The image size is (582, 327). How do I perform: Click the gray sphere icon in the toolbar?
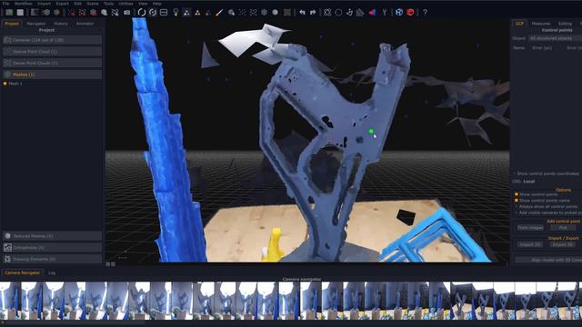(x=275, y=12)
